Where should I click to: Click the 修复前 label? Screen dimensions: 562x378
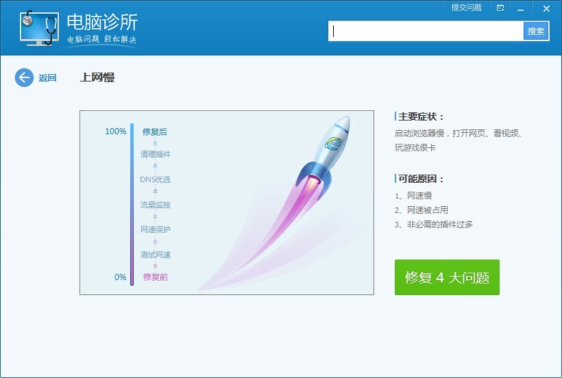tap(155, 277)
